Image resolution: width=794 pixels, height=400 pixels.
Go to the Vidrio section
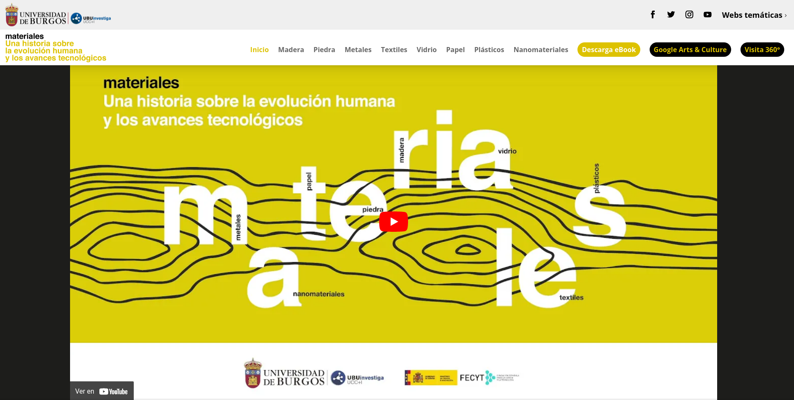(426, 50)
